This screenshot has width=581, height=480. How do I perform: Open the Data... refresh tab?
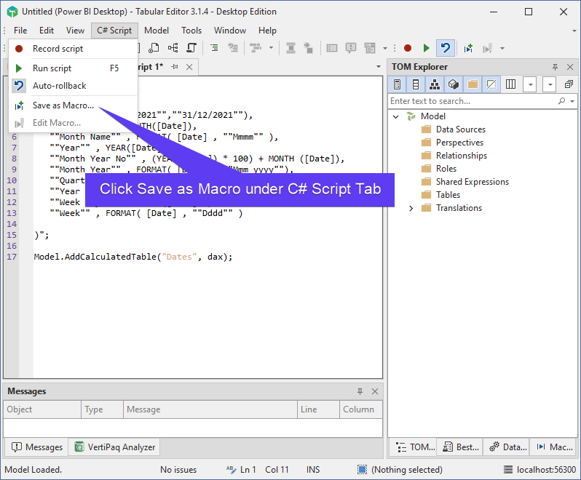[x=507, y=447]
